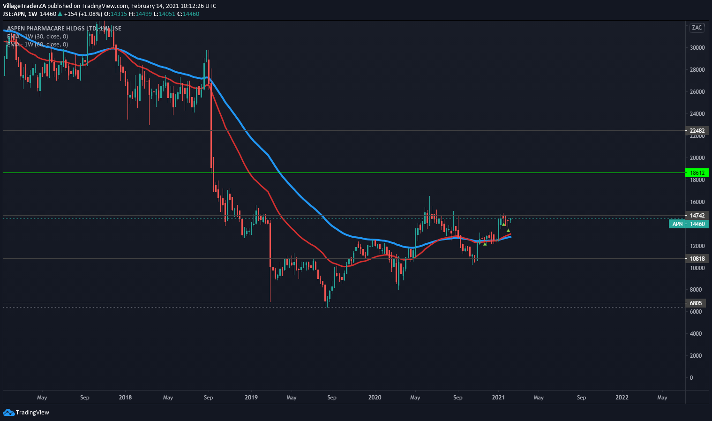Open the VillageTraderZA author name
712x421 pixels.
24,6
